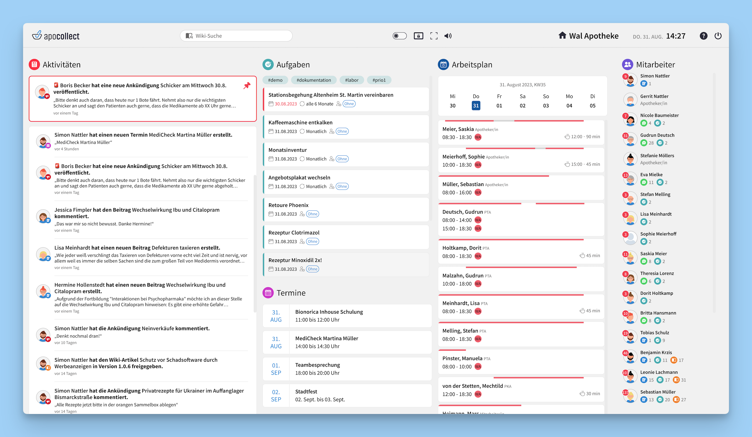Open the help question mark icon

[x=703, y=36]
